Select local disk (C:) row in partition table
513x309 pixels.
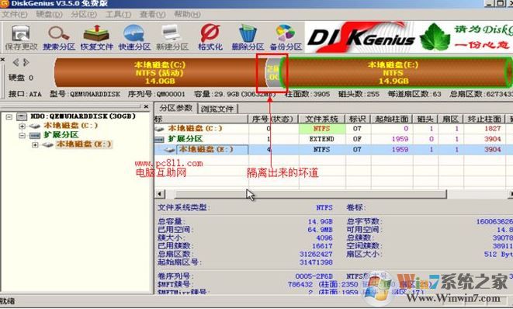tap(333, 129)
